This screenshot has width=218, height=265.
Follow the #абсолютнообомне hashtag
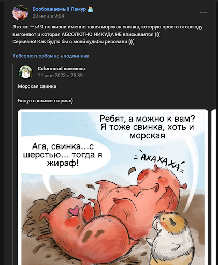pos(36,56)
